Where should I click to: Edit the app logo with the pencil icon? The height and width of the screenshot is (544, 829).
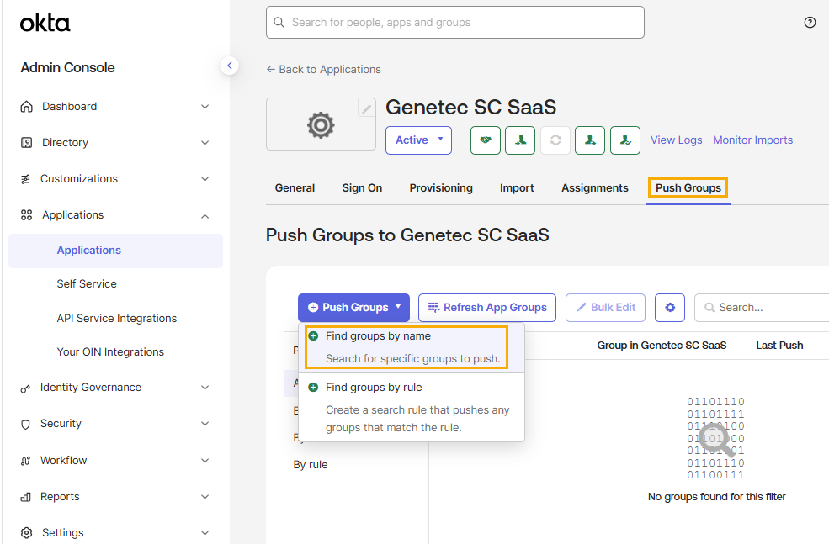click(366, 108)
